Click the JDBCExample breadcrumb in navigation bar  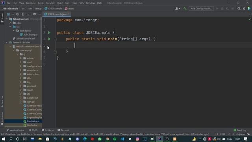pyautogui.click(x=53, y=9)
